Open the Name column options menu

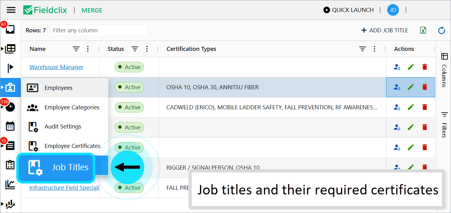[x=88, y=49]
